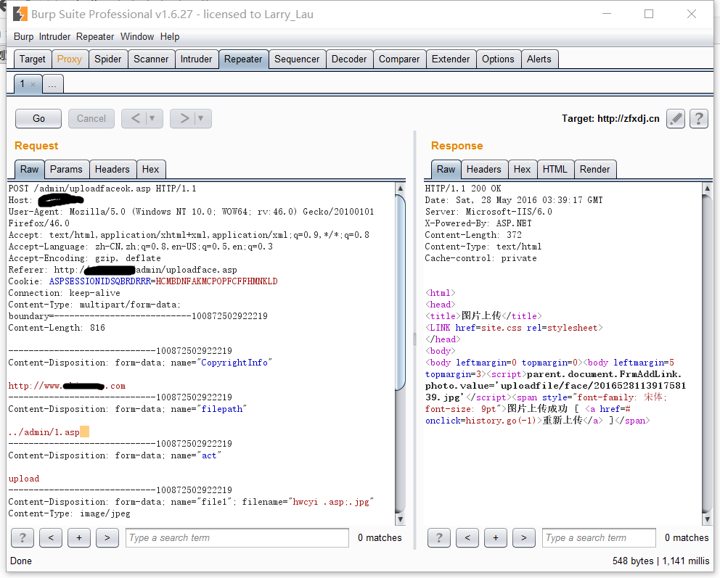Screen dimensions: 720x578
Task: Click request pane scrollbar down arrow
Action: [x=401, y=519]
